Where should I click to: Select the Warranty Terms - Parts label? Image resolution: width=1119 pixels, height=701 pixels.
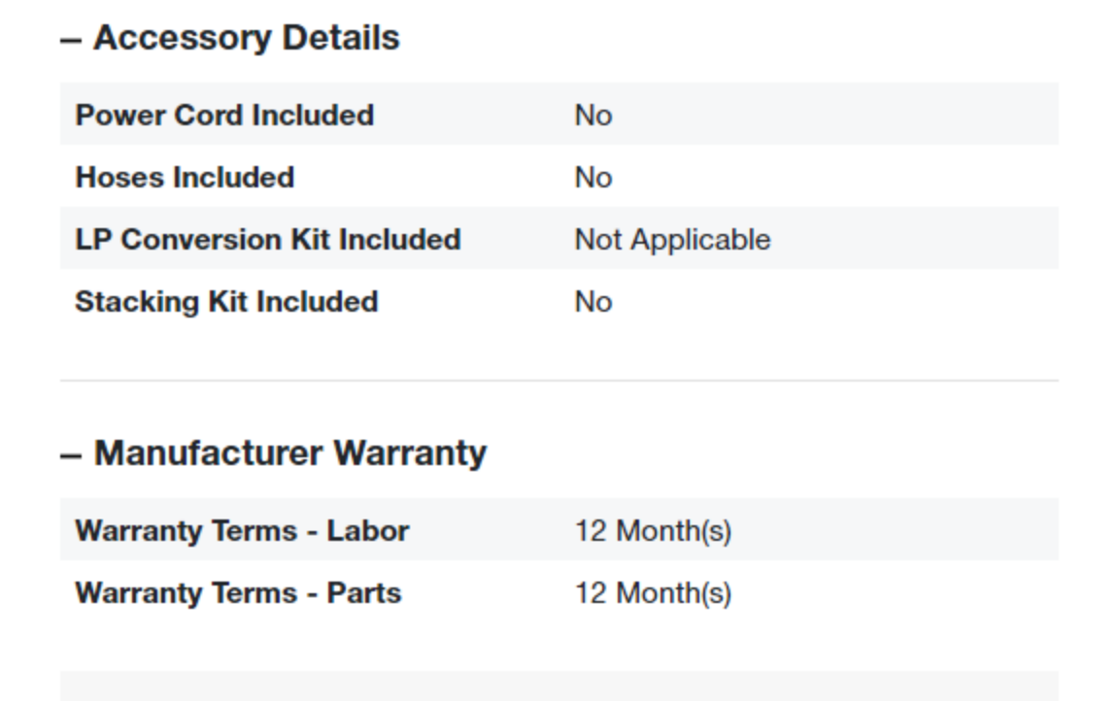[238, 593]
